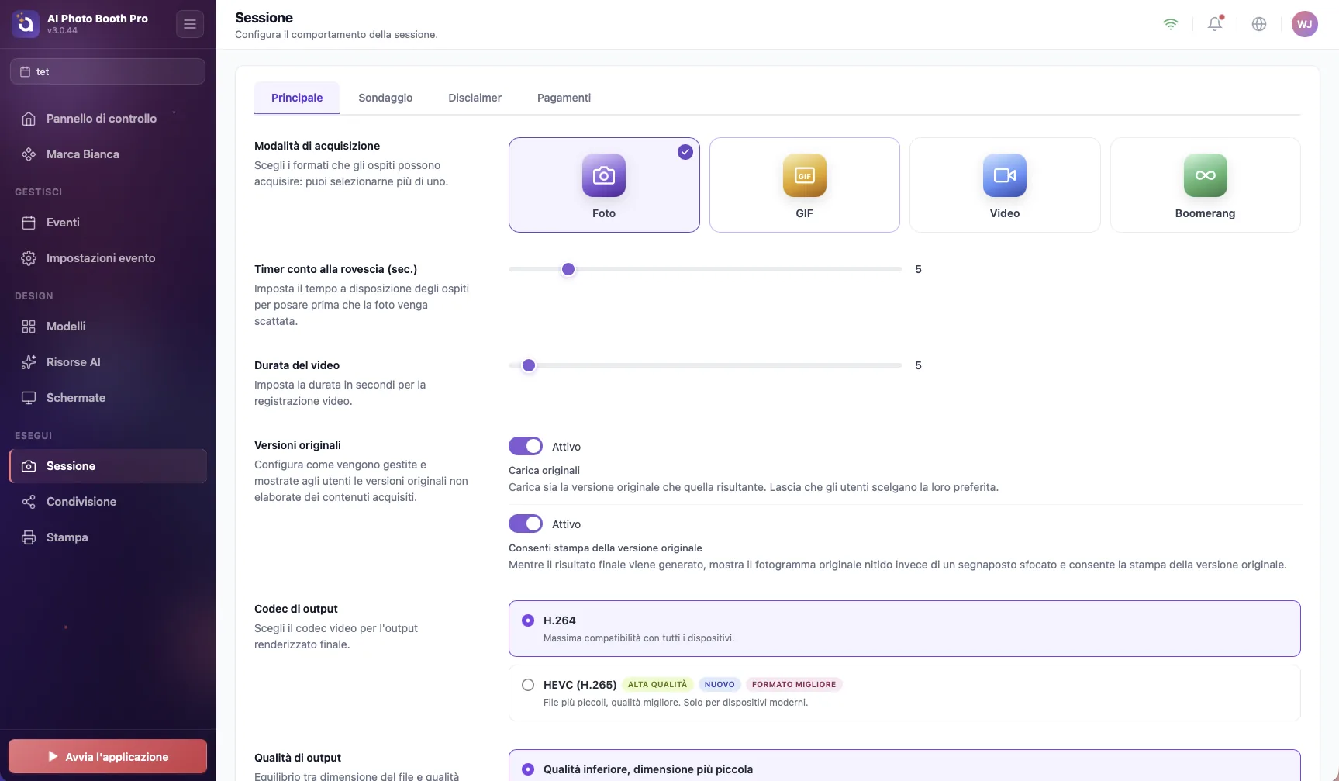Open the Stampa page
1339x781 pixels.
(108, 537)
